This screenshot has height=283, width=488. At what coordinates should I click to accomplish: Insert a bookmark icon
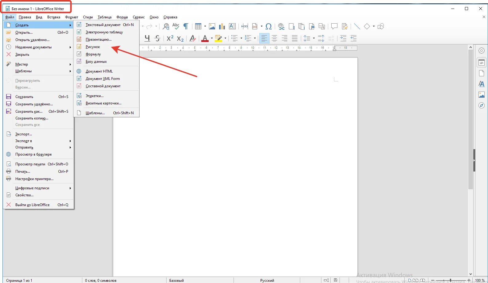tap(312, 26)
